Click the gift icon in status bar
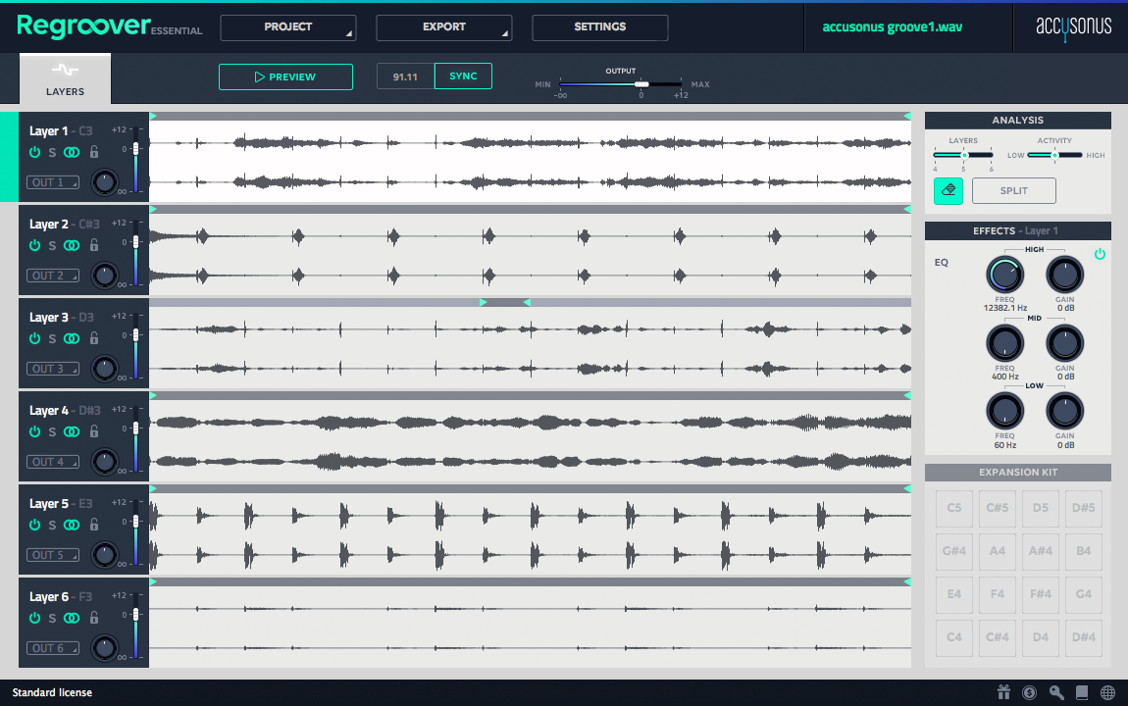 (1003, 692)
